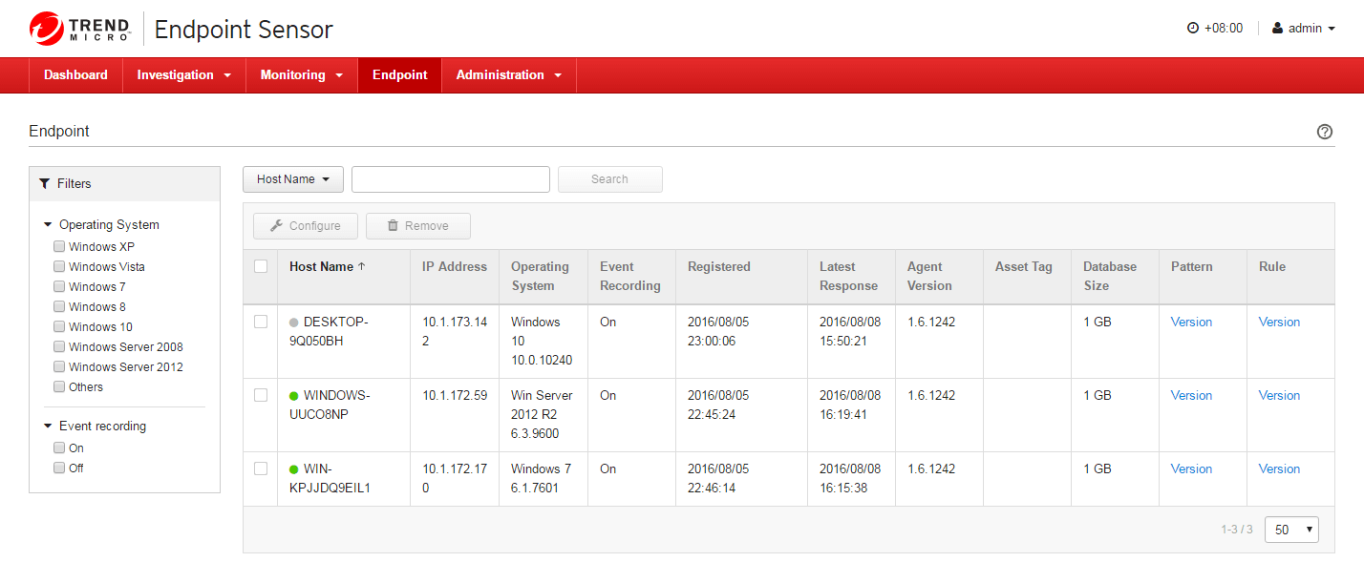Click the gray status dot for DESKTOP-9Q050BH
This screenshot has width=1364, height=583.
click(294, 323)
